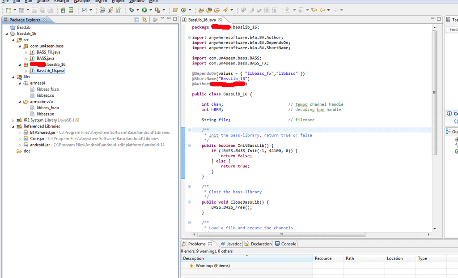Fold the 'Load a file' comment block

click(x=190, y=223)
